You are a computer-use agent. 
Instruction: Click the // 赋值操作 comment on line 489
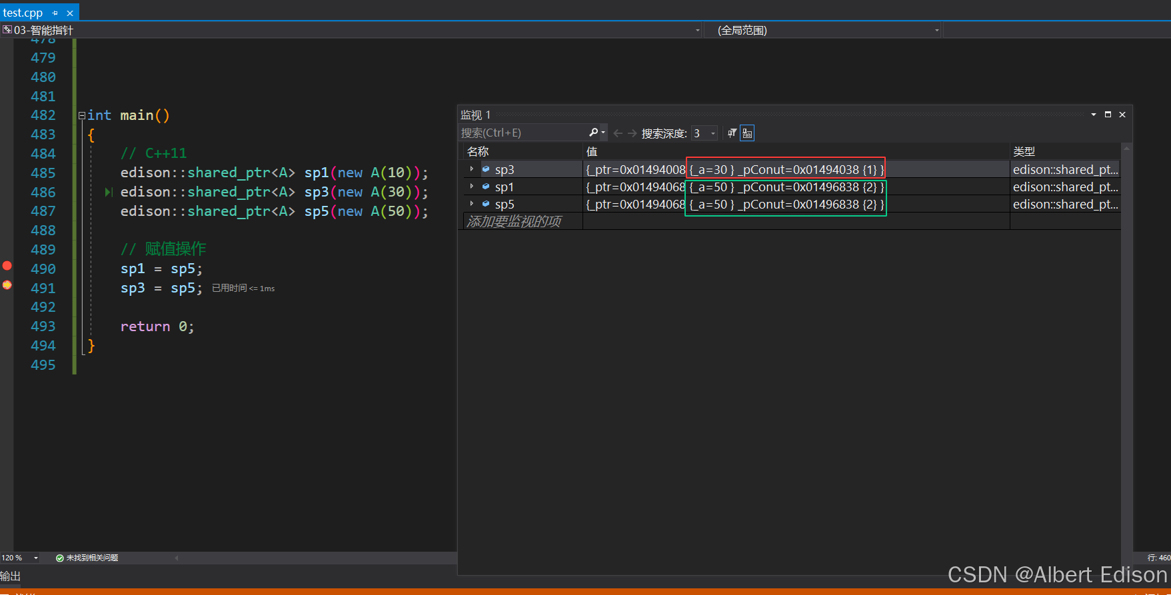pyautogui.click(x=163, y=249)
